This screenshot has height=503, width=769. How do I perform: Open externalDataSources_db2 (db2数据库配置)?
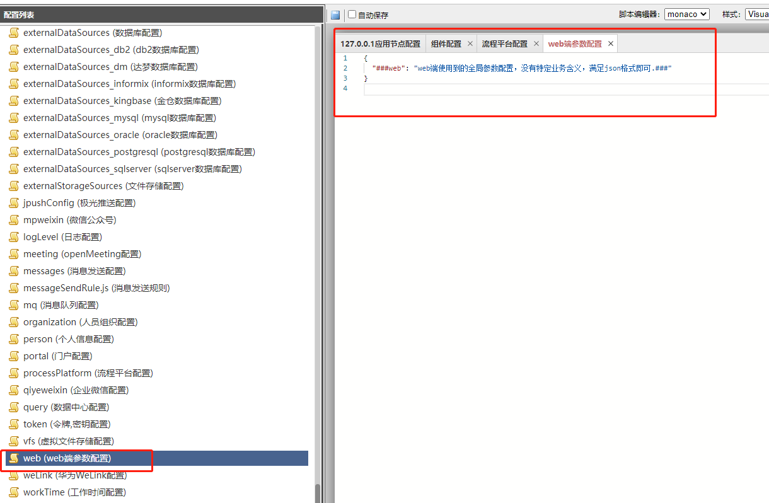111,50
